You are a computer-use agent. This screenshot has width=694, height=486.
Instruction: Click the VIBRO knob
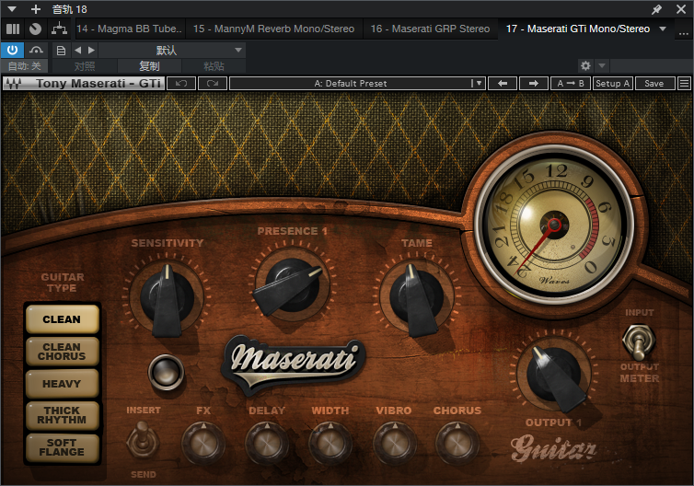pyautogui.click(x=394, y=443)
